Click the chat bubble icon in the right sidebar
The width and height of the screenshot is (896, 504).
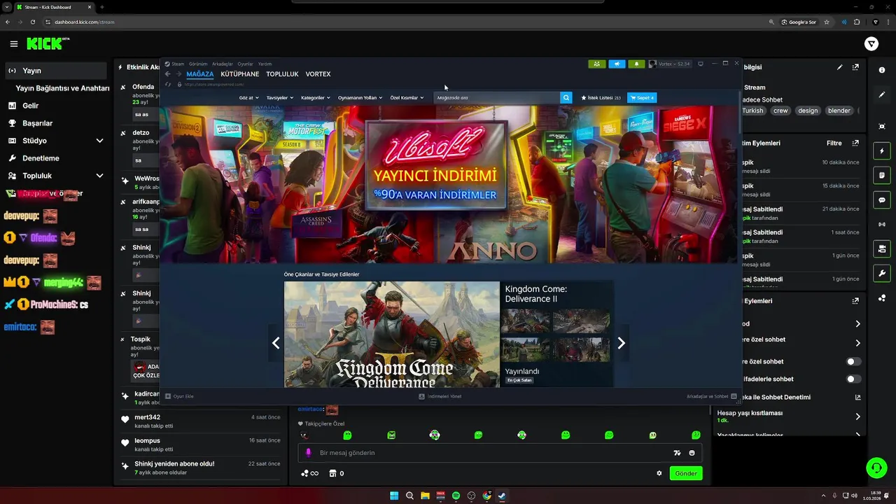(882, 199)
